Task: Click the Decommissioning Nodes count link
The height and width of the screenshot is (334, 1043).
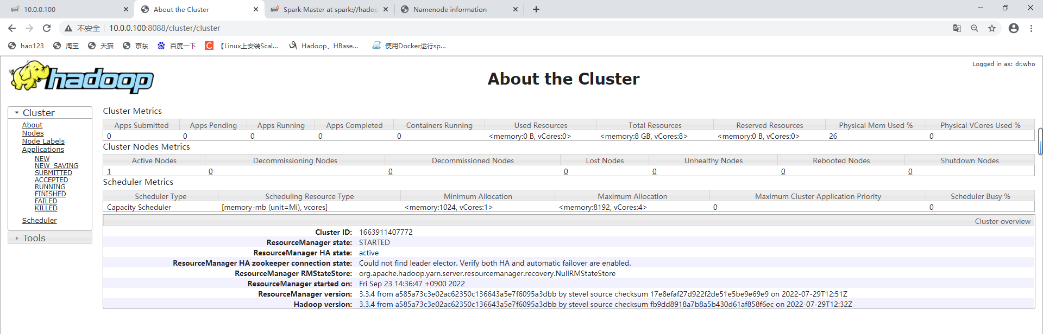Action: (211, 172)
